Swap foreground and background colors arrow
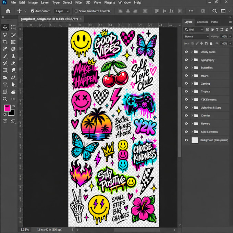 (14, 106)
